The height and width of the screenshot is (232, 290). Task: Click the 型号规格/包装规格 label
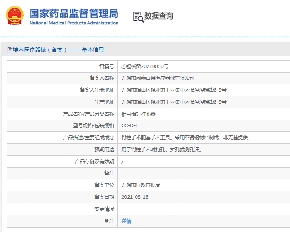(x=93, y=125)
